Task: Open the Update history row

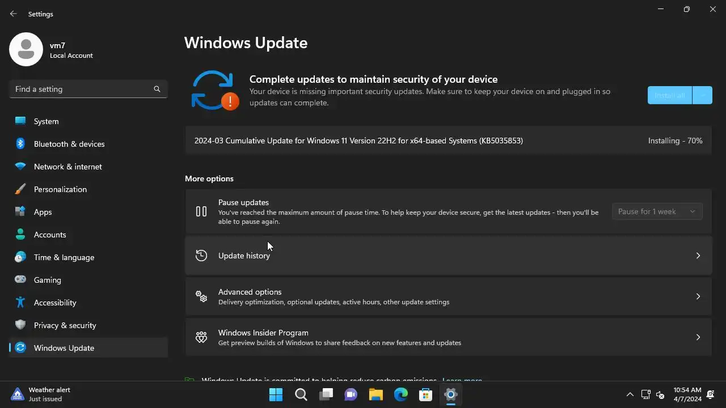Action: point(448,256)
